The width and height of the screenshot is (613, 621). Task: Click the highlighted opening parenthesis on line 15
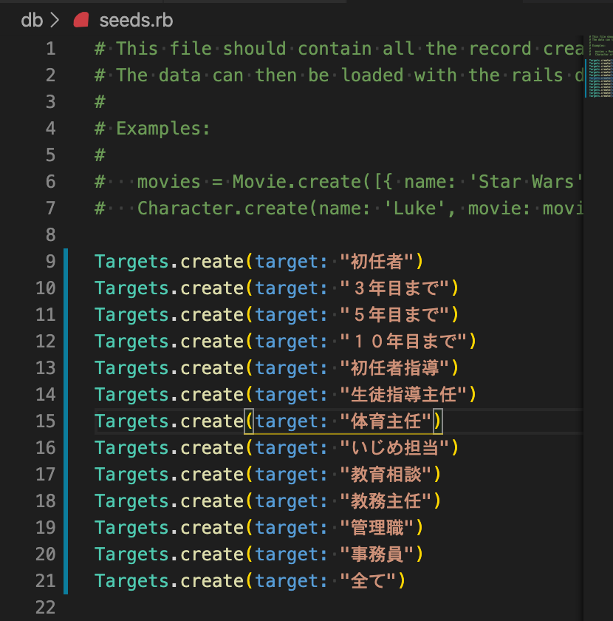(x=249, y=421)
